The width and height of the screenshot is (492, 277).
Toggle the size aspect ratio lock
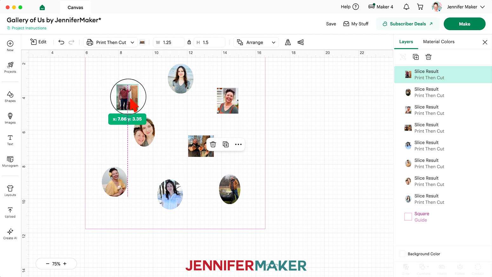[189, 42]
